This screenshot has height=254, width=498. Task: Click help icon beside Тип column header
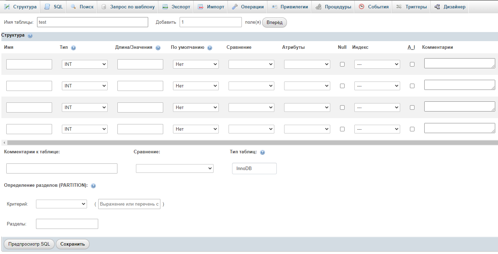73,48
